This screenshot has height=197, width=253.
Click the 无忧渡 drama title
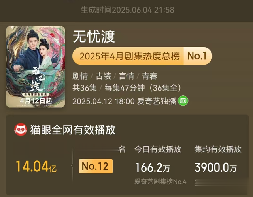94,37
